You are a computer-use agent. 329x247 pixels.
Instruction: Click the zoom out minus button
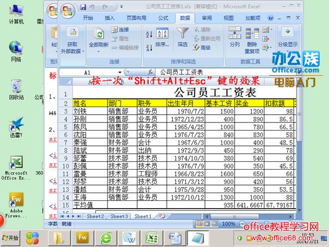pyautogui.click(x=242, y=224)
